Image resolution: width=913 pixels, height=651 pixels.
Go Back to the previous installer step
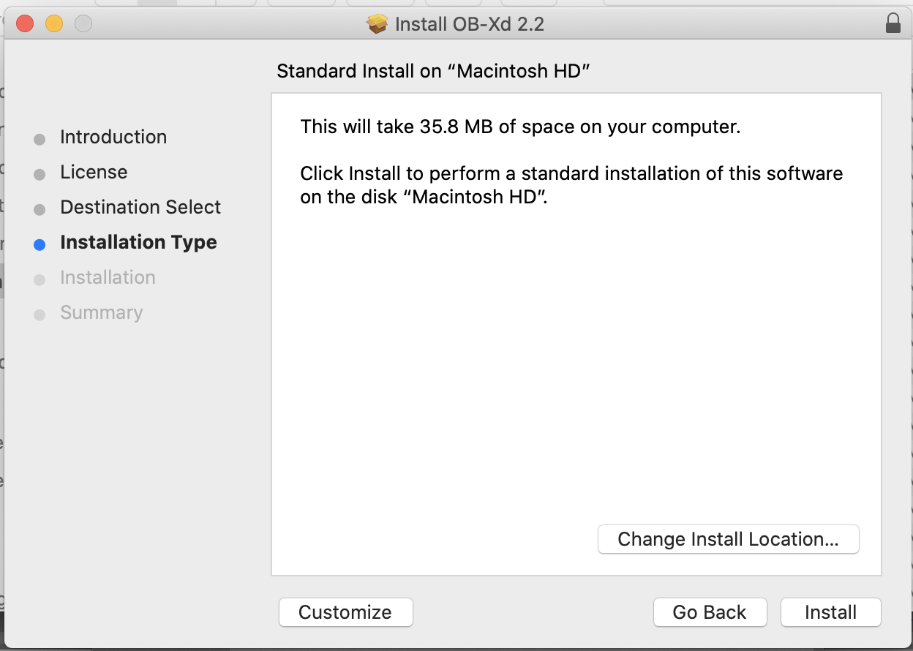[710, 612]
